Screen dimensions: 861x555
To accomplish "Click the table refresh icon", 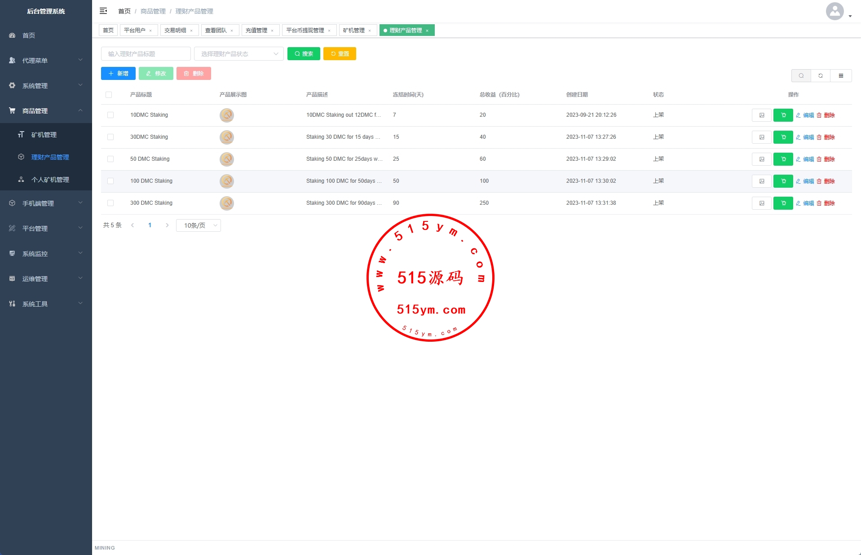I will 821,76.
